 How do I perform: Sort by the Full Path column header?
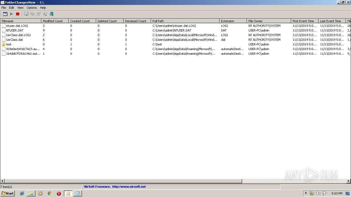(185, 21)
